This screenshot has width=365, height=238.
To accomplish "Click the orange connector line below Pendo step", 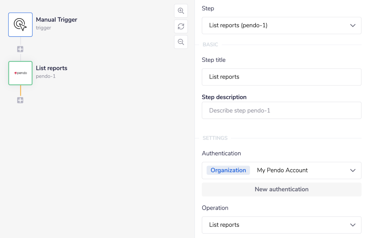I will click(20, 90).
